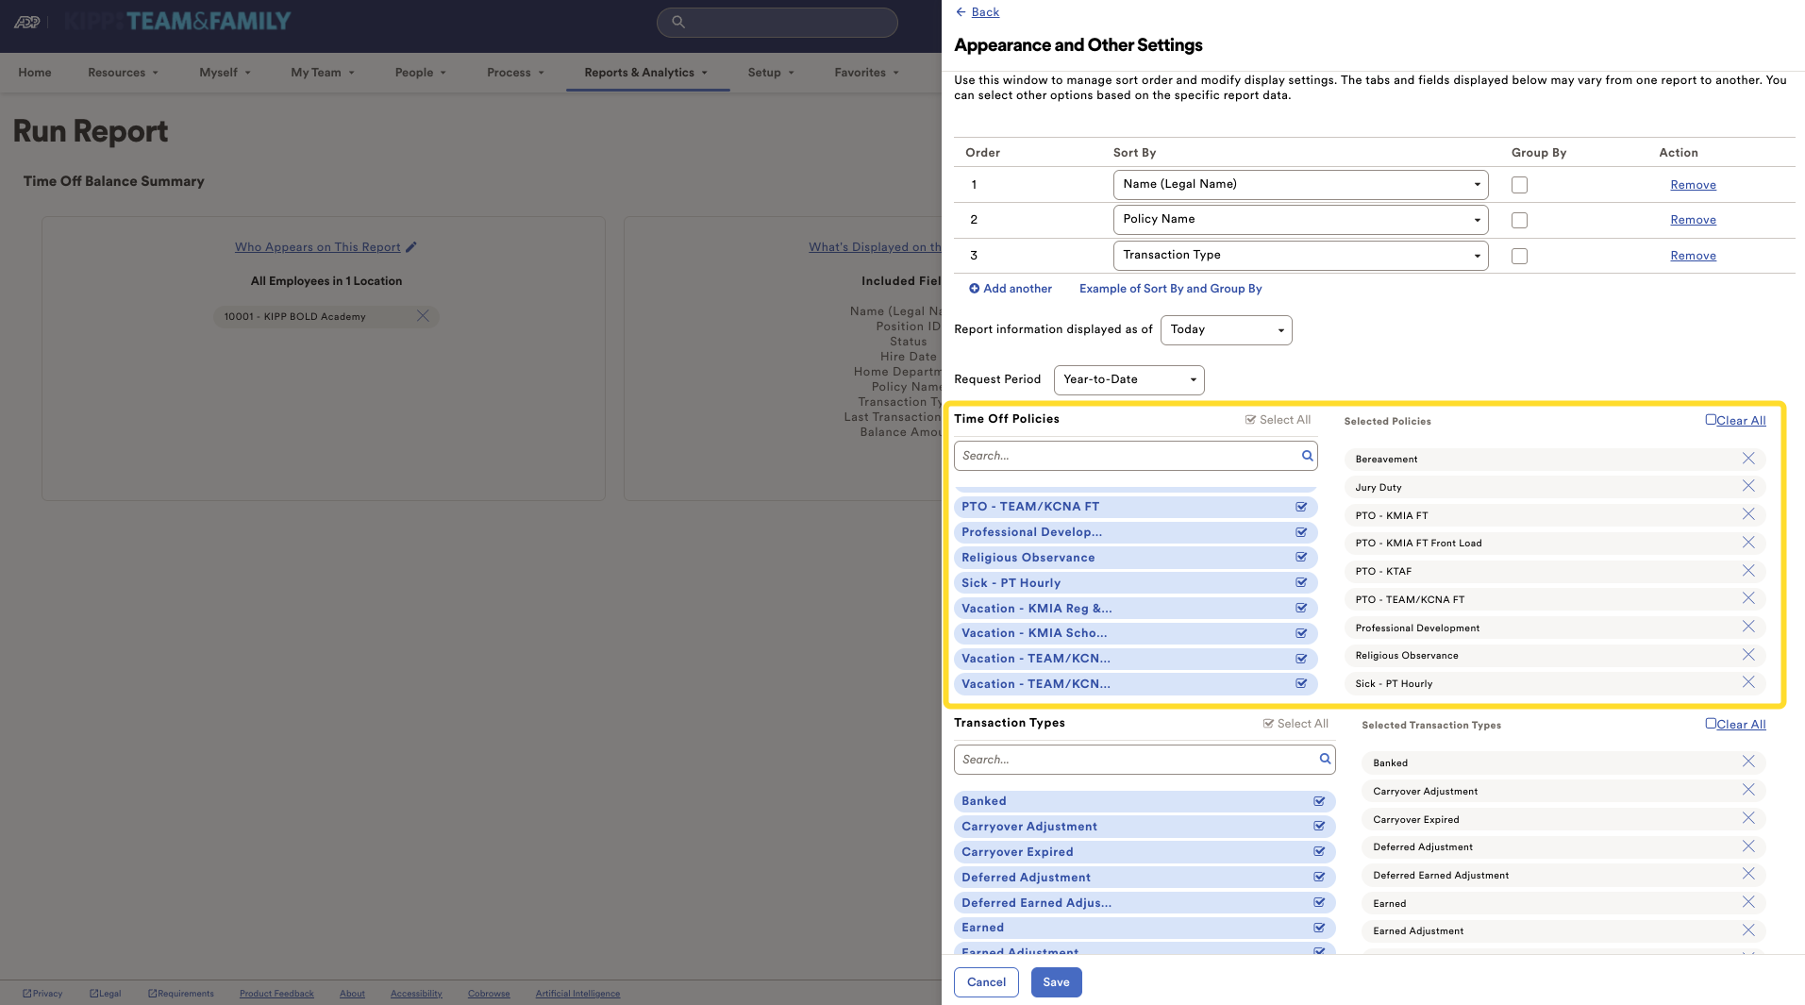This screenshot has width=1805, height=1005.
Task: Deselect the Religious Observance policy
Action: click(1301, 558)
